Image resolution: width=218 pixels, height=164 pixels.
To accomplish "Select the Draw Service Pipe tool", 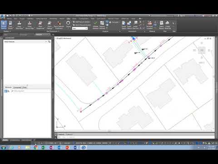I will tap(30, 25).
